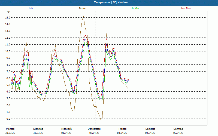
Task: Click the °C unit label on the y-axis
Action: (9, 12)
